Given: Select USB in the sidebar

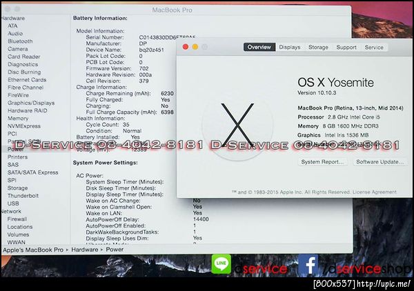Looking at the screenshot, I should coord(13,203).
